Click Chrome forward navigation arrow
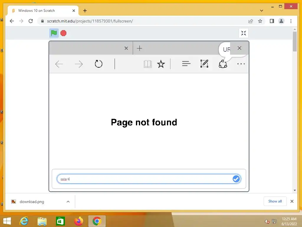The height and width of the screenshot is (227, 302). (21, 21)
